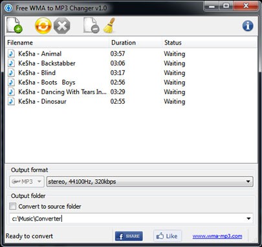The image size is (262, 247).
Task: Click the 03:57 duration cell
Action: [118, 54]
